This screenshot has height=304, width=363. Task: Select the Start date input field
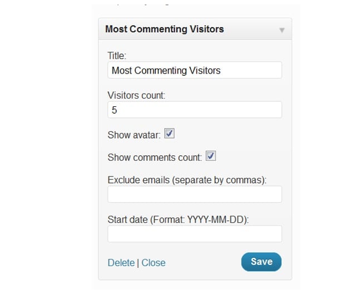coord(194,234)
